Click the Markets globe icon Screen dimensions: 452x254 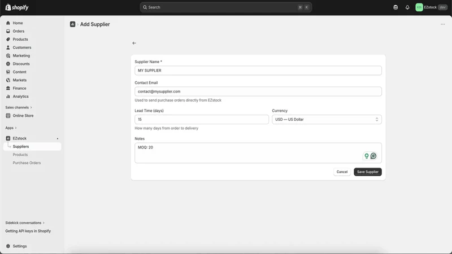[8, 80]
